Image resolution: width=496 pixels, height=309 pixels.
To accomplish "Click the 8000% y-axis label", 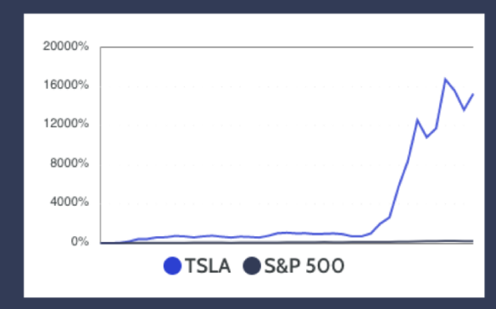I will [x=70, y=163].
